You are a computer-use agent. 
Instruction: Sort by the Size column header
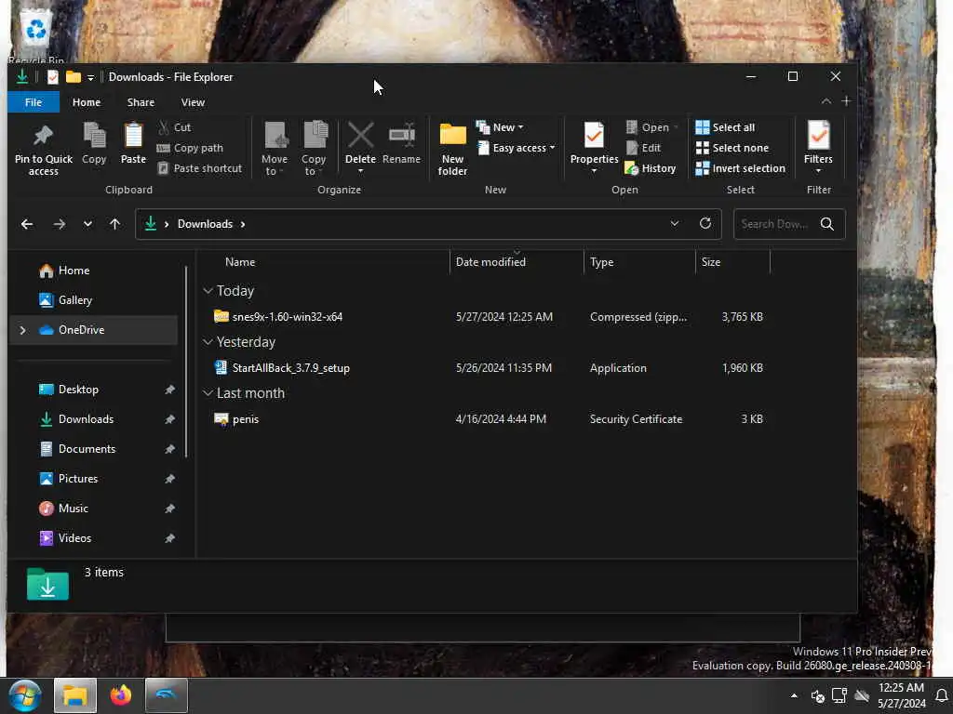point(732,261)
